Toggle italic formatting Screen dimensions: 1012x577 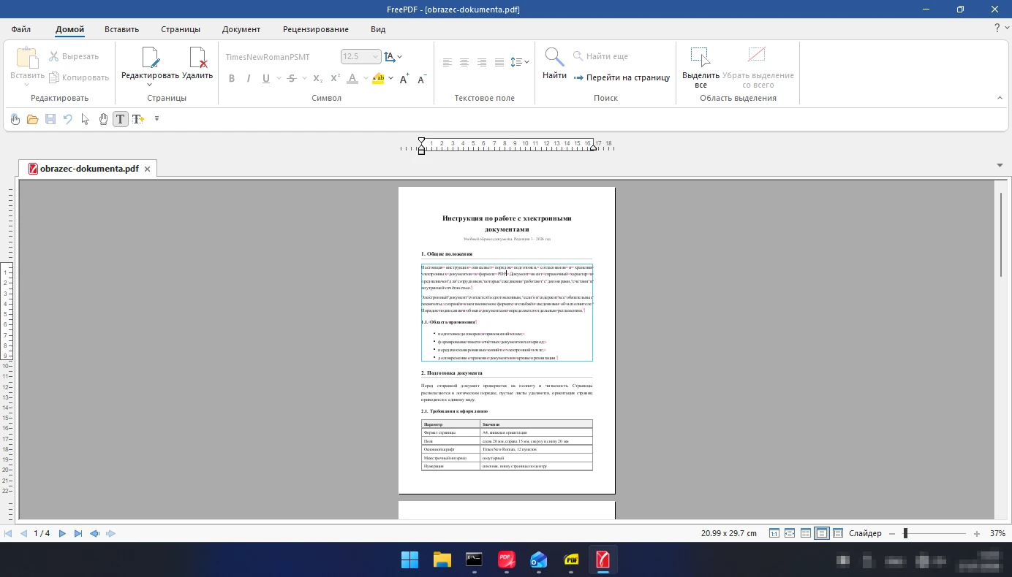pos(249,79)
